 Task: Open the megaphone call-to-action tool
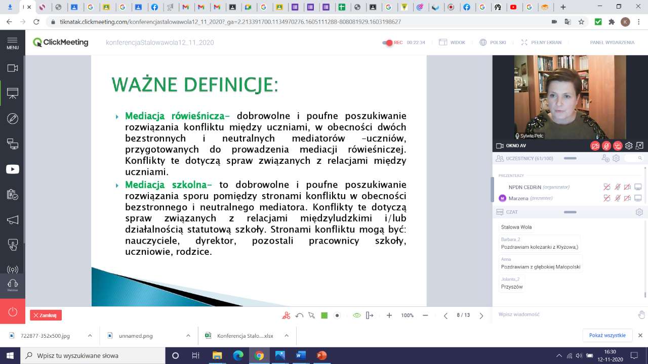click(x=12, y=220)
